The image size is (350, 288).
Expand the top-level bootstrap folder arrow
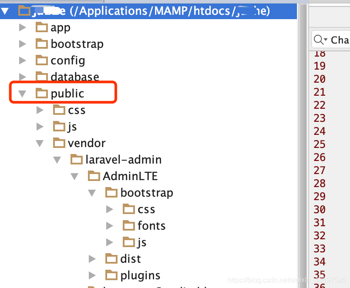[22, 44]
